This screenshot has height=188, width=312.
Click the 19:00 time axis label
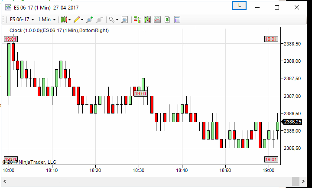tap(269, 171)
